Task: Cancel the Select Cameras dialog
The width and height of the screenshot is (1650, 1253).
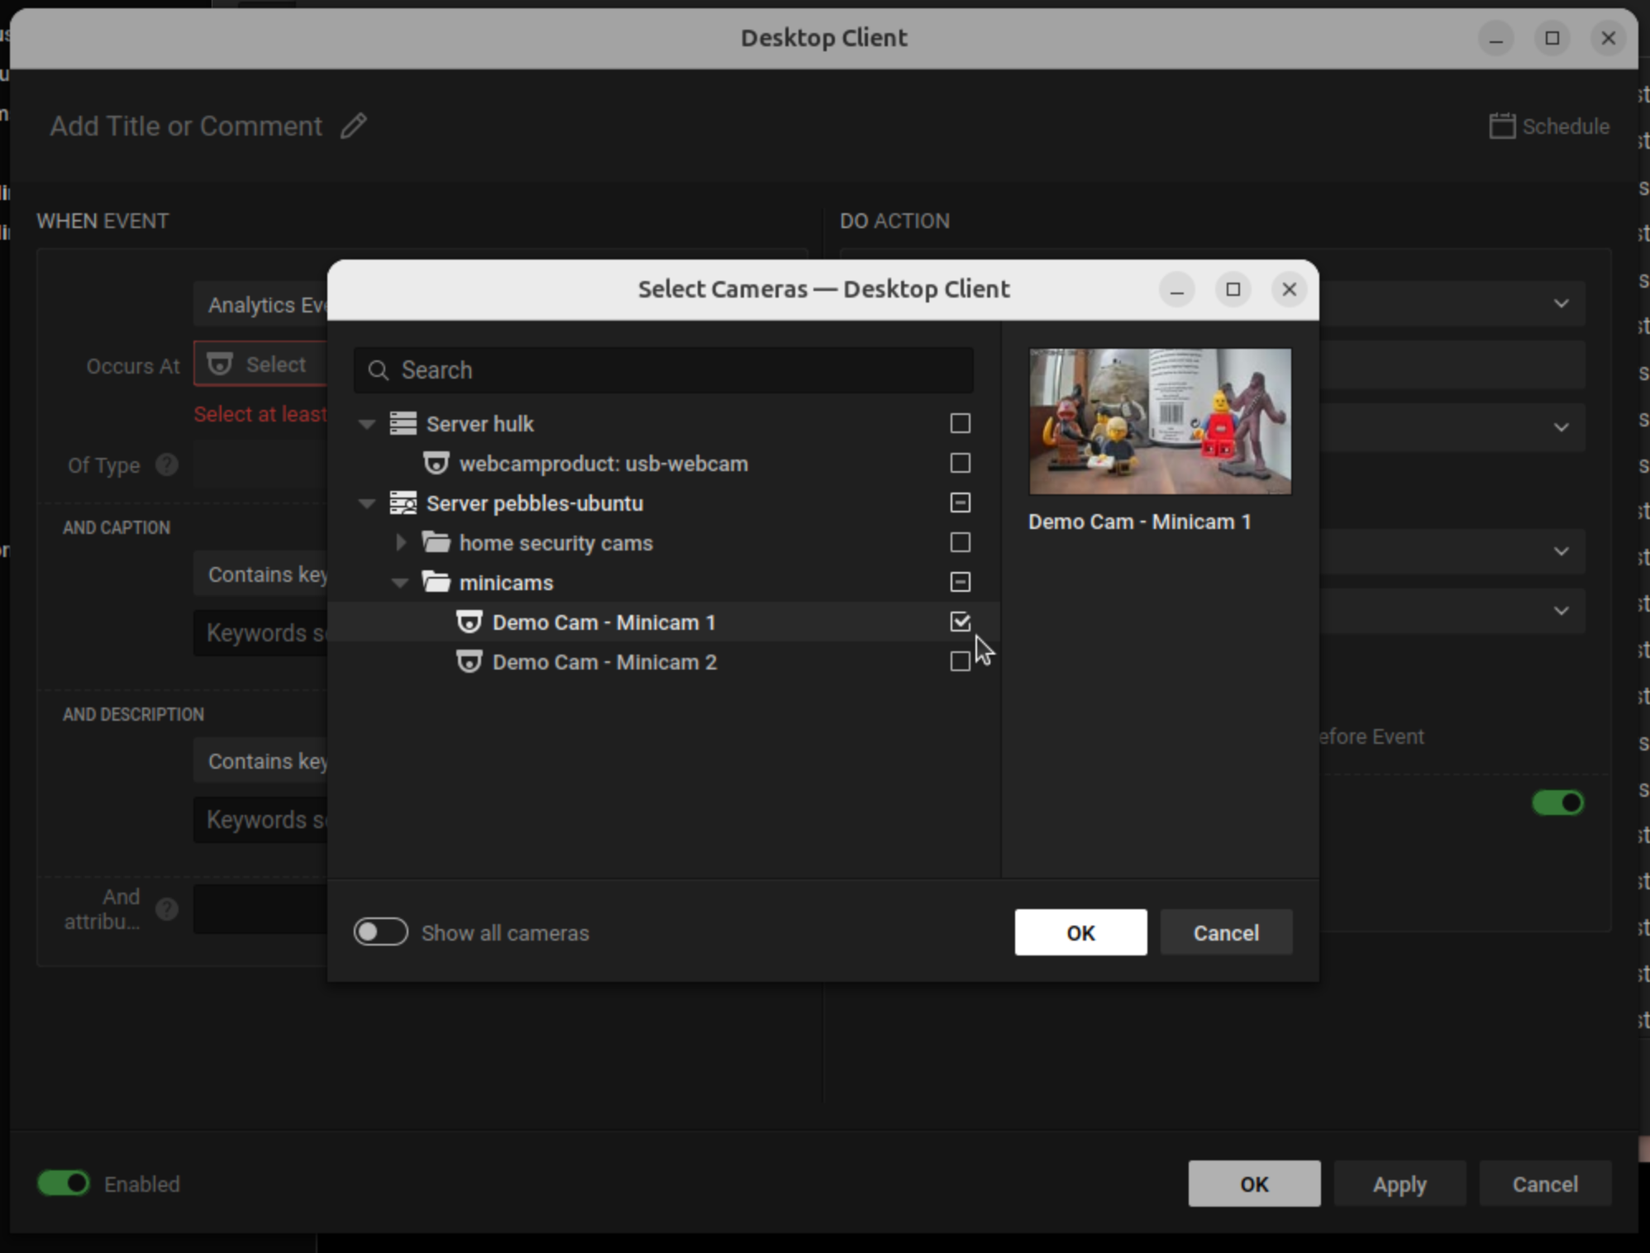Action: pyautogui.click(x=1226, y=932)
